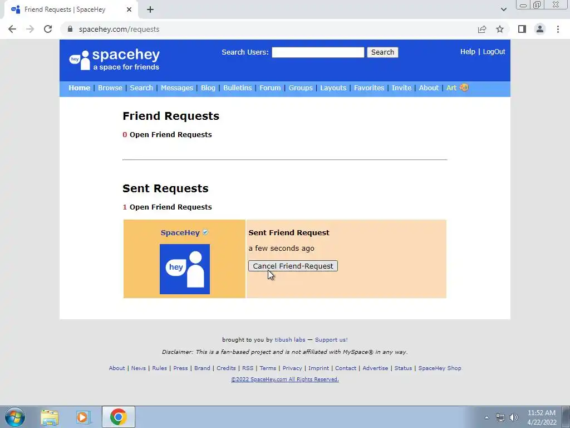Viewport: 570px width, 428px height.
Task: Click the address bar URL
Action: (119, 29)
